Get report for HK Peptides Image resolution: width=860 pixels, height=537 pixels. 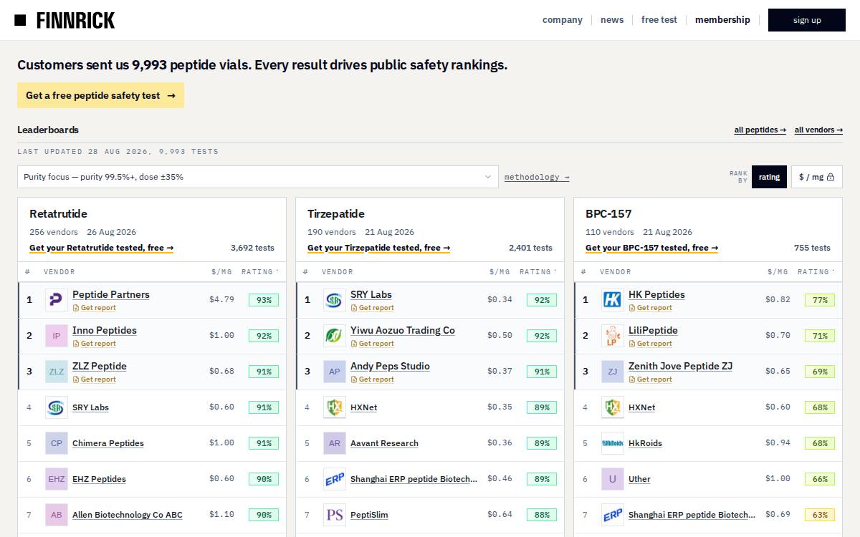[x=650, y=308]
